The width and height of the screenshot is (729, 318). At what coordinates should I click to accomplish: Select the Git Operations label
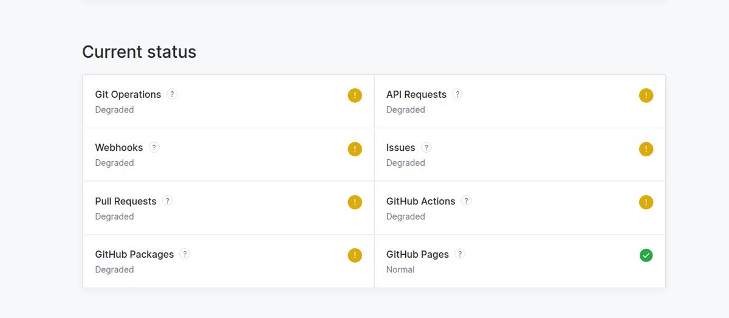point(128,95)
